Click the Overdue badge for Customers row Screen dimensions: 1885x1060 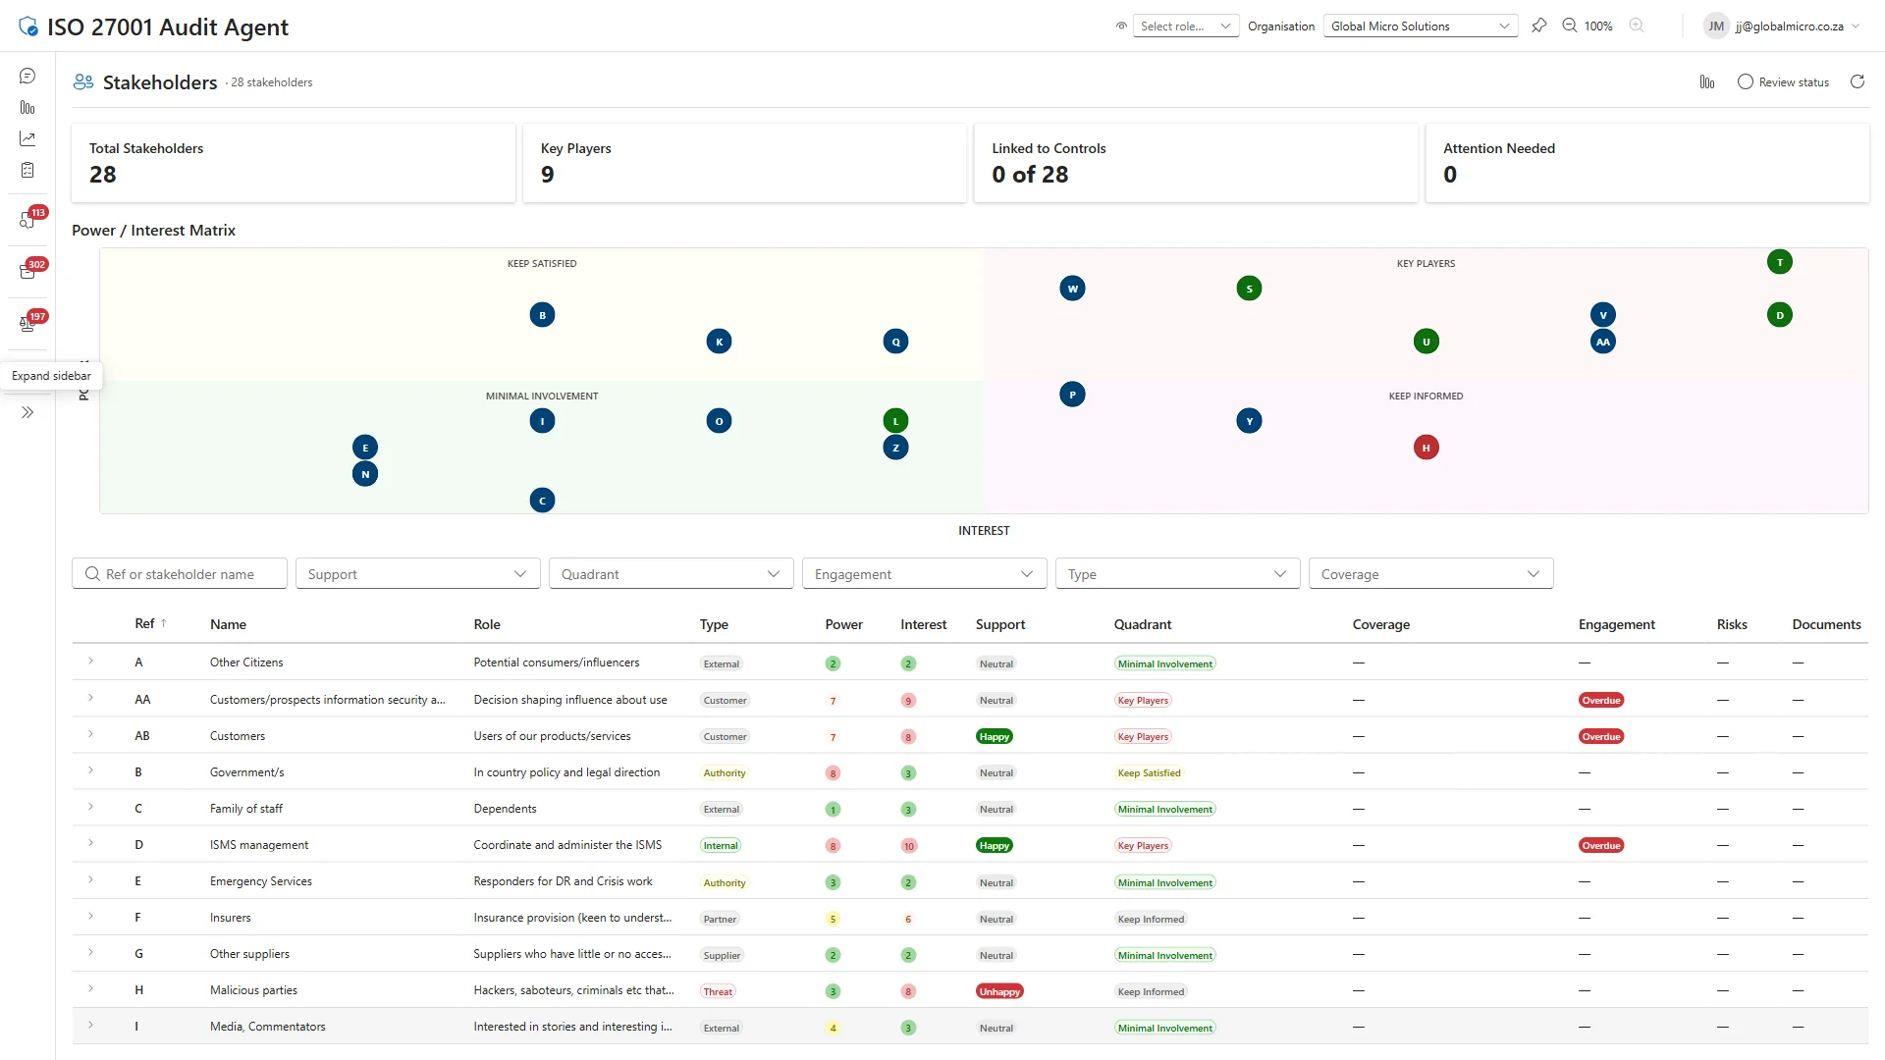pos(1600,737)
